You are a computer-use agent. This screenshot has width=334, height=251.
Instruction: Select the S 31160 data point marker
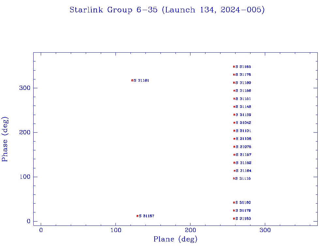234,203
